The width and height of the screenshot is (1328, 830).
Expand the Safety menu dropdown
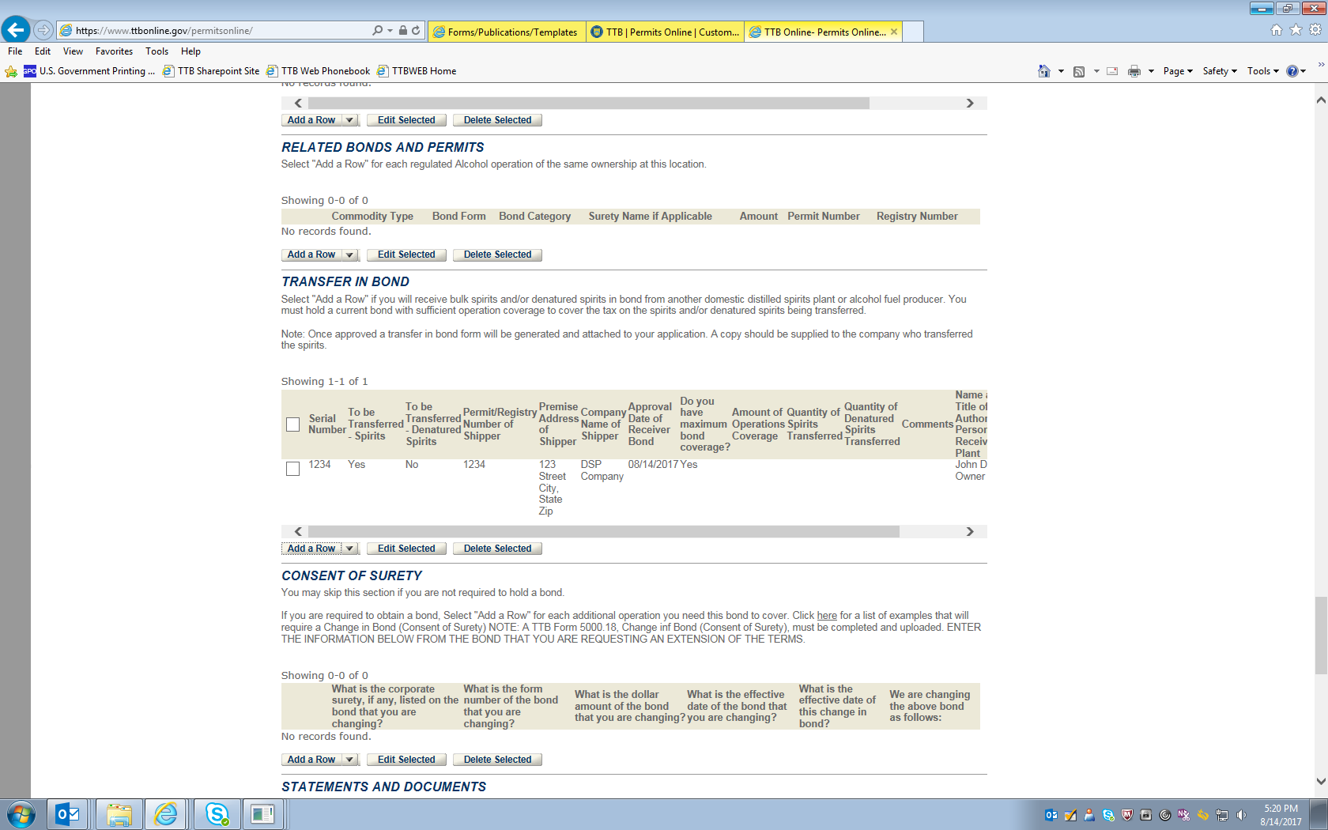(1220, 71)
